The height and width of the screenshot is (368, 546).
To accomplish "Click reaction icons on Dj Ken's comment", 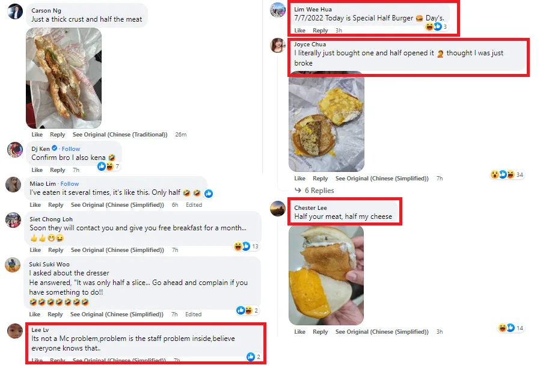I will click(106, 167).
